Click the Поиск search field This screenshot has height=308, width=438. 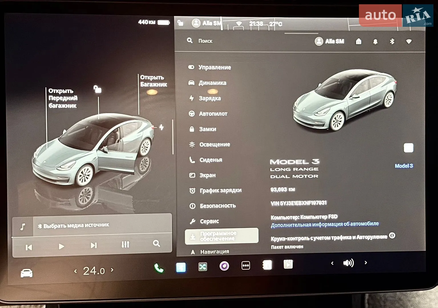click(x=205, y=41)
